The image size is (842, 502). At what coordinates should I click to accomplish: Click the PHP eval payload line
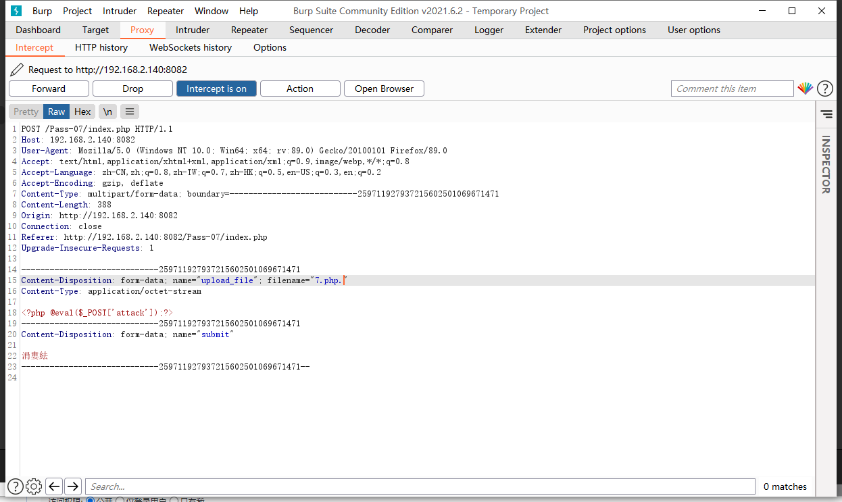[97, 313]
